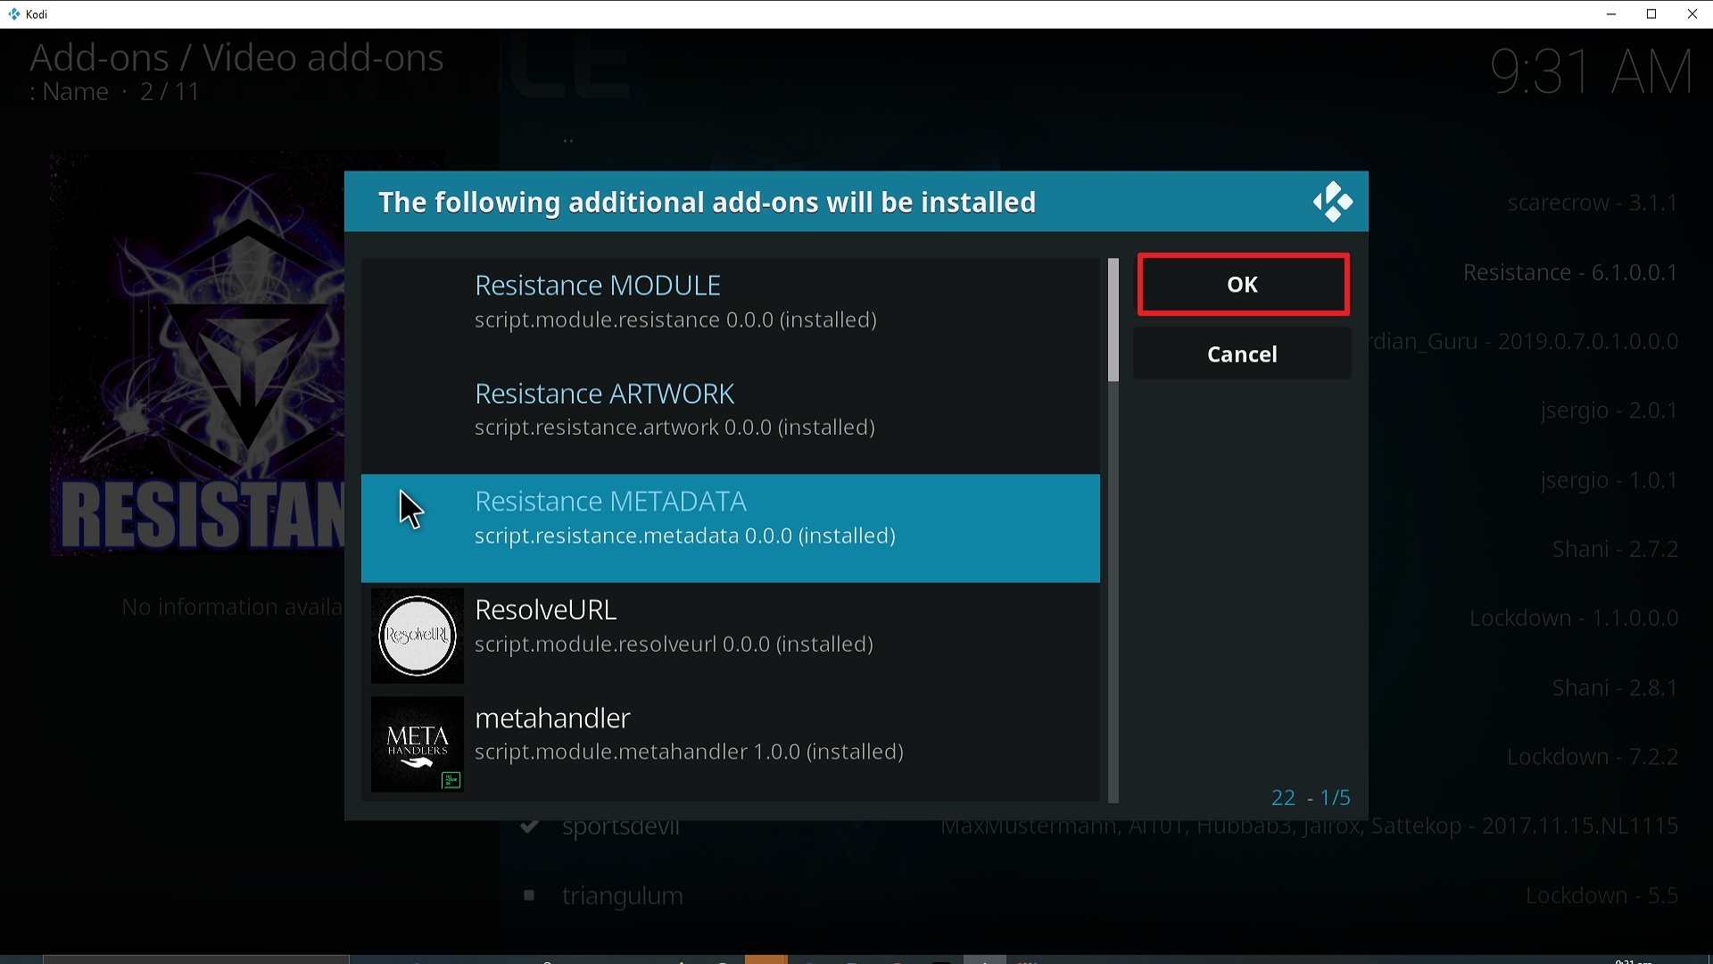Select the Resistance MODULE list entry
The image size is (1713, 964).
click(731, 312)
